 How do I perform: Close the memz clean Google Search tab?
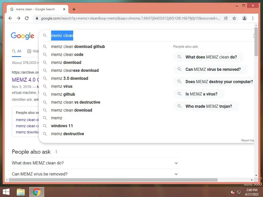click(x=64, y=9)
